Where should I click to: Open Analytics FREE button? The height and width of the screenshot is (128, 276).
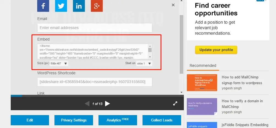117,120
